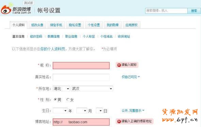The image size is (201, 127).
Task: Switch to the 修改头像 tab
Action: (x=37, y=25)
